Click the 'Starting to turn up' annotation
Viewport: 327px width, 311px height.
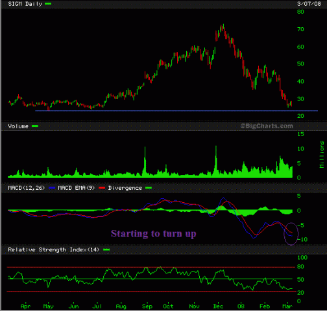[154, 234]
